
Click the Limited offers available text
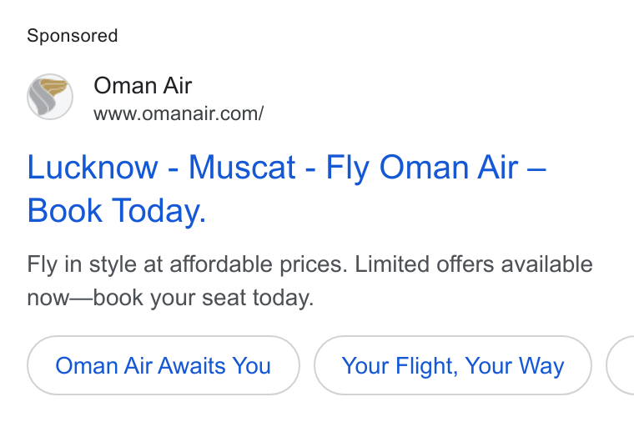pyautogui.click(x=474, y=264)
